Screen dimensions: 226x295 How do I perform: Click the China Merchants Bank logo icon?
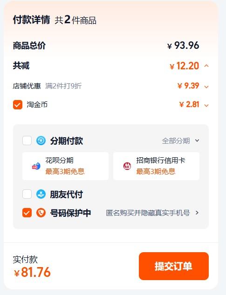(127, 166)
